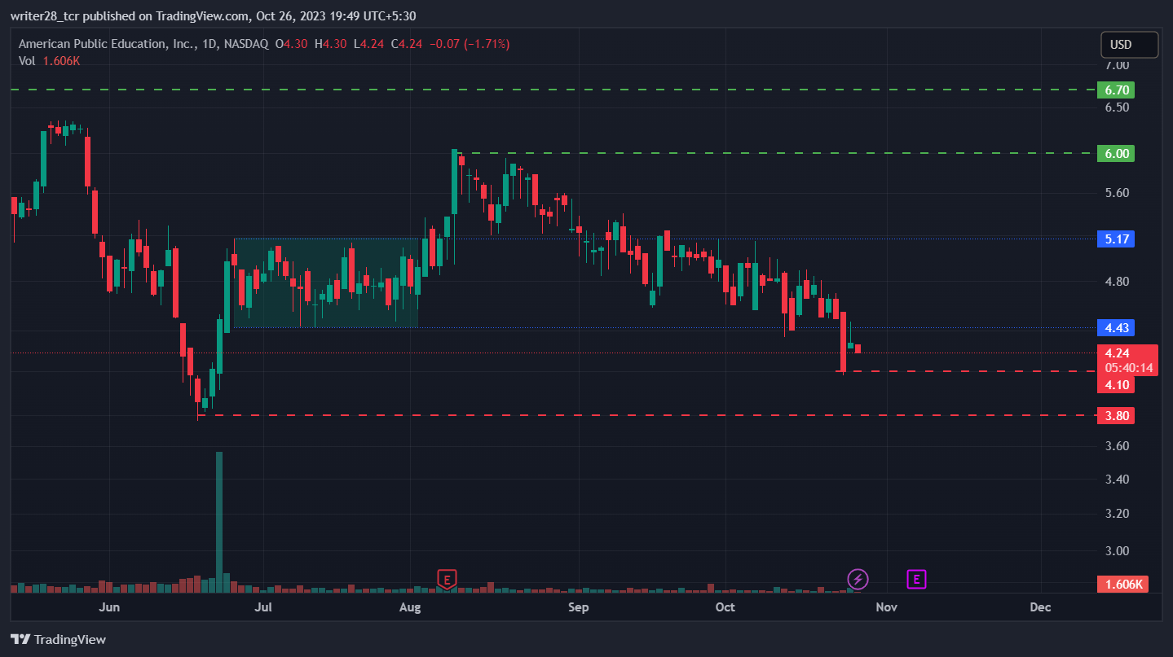Select the green 6.00 price label
This screenshot has width=1173, height=657.
(1116, 153)
